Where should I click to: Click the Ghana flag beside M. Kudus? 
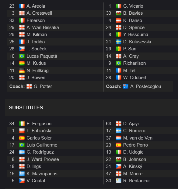click(22, 63)
